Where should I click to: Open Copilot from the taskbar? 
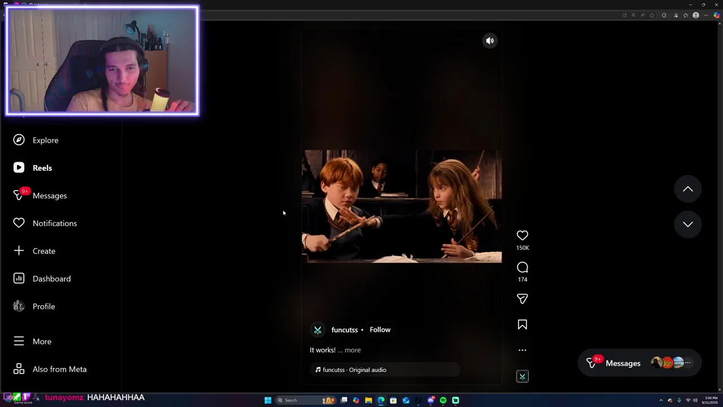(356, 400)
